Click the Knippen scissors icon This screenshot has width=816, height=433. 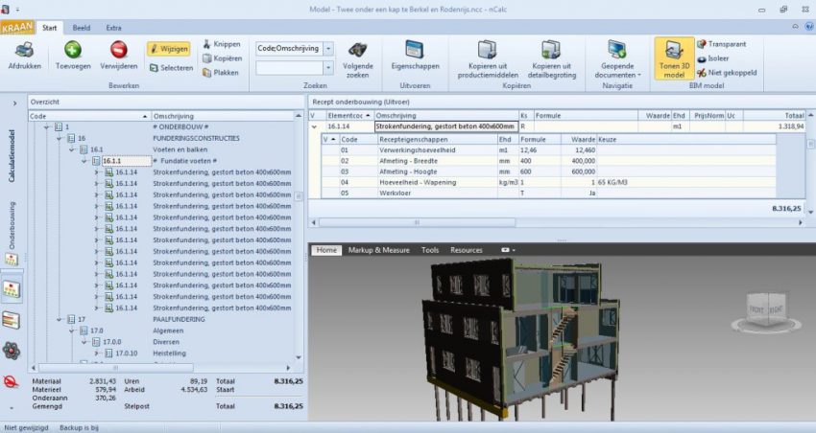click(206, 44)
